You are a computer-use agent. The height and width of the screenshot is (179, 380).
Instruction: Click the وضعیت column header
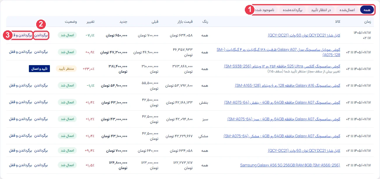coord(71,22)
